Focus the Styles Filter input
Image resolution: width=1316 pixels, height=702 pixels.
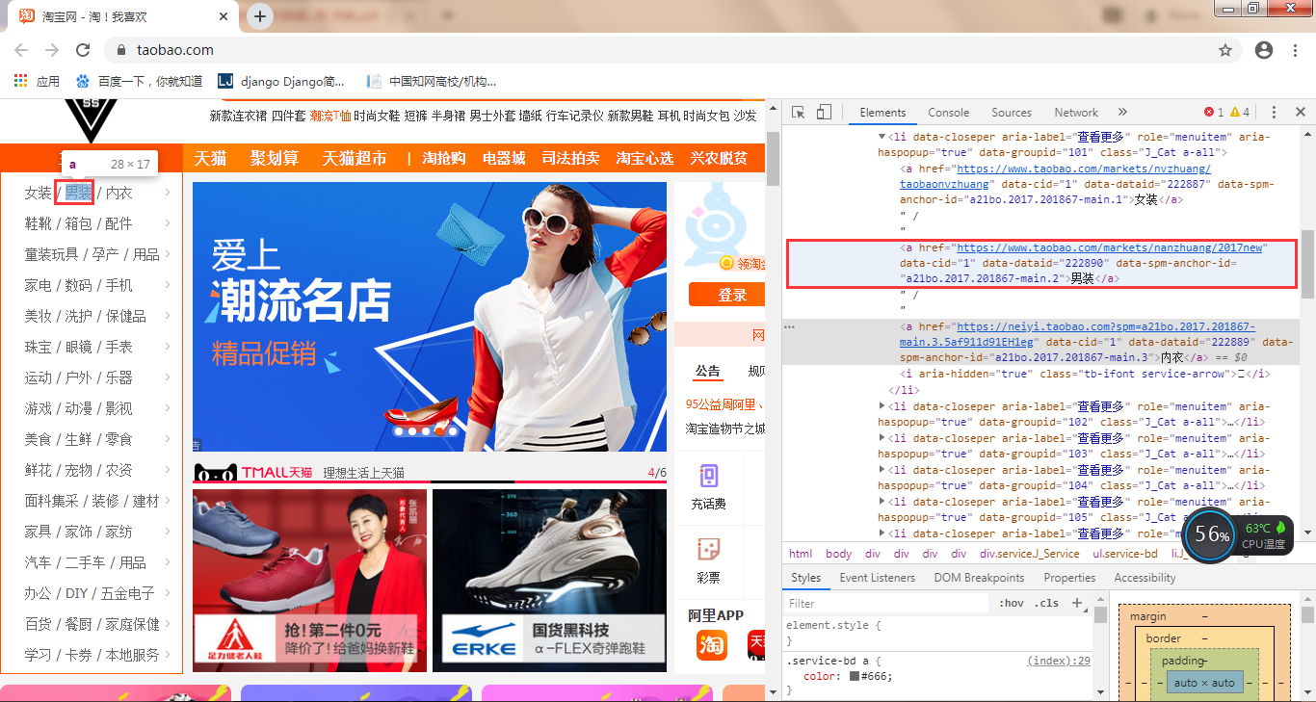pos(886,603)
